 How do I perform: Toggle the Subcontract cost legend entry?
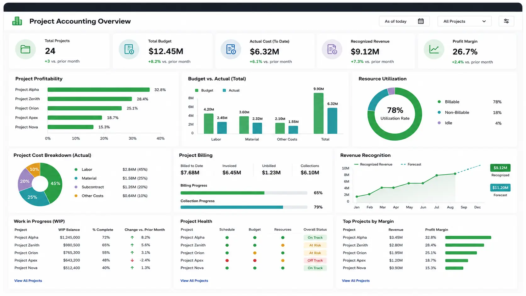coord(89,187)
